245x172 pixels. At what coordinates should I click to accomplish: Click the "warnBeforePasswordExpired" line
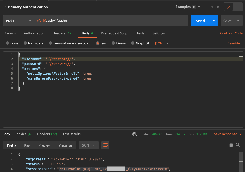[59, 79]
